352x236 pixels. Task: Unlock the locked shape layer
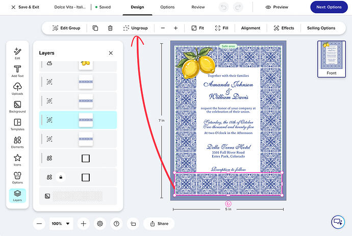point(61,177)
